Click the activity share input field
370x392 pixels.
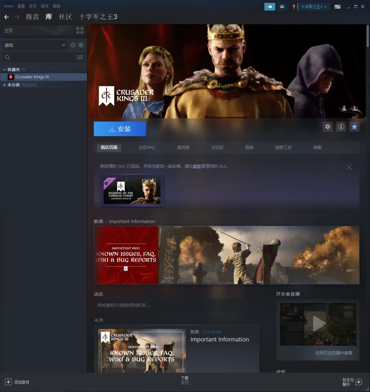click(176, 305)
